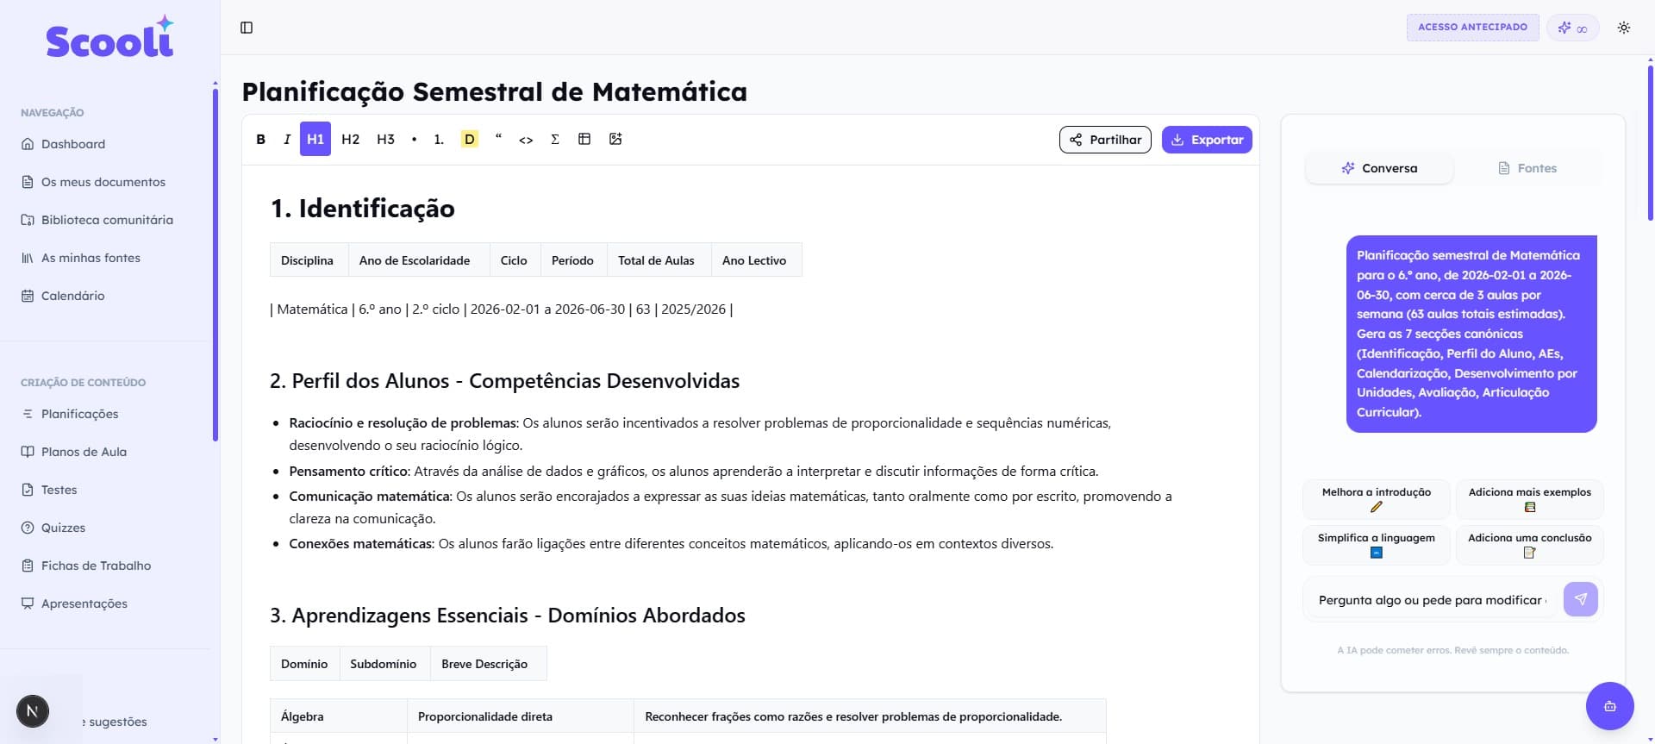This screenshot has height=744, width=1655.
Task: Click the Proporcionalidade direta table cell
Action: point(520,716)
